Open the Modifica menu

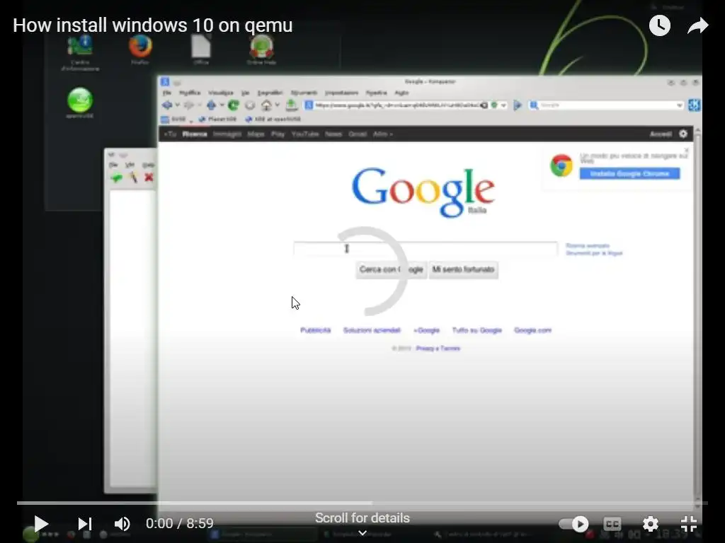point(190,93)
